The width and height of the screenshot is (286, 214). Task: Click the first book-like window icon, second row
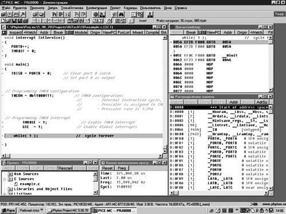click(95, 21)
